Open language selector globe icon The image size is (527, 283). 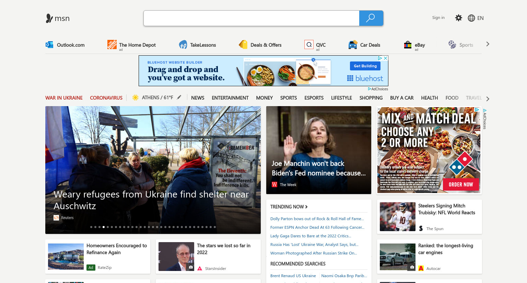point(471,18)
